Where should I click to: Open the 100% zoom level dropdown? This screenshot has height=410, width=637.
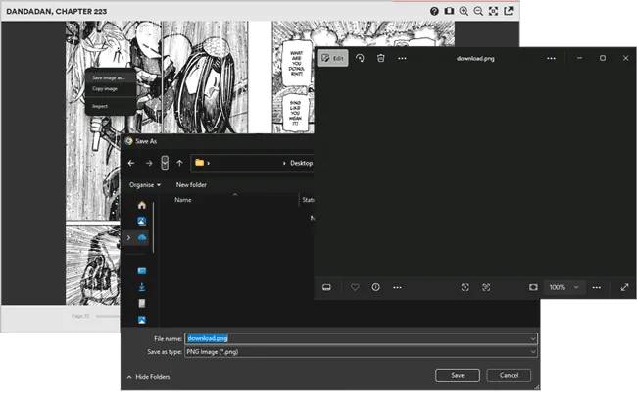tap(563, 287)
